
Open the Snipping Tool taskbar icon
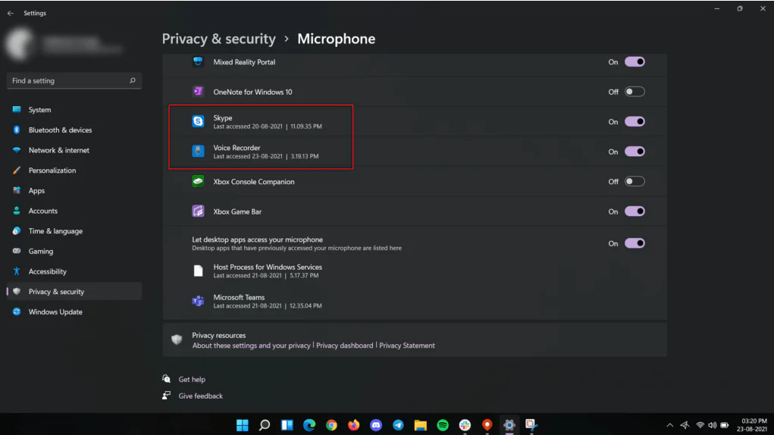(531, 425)
